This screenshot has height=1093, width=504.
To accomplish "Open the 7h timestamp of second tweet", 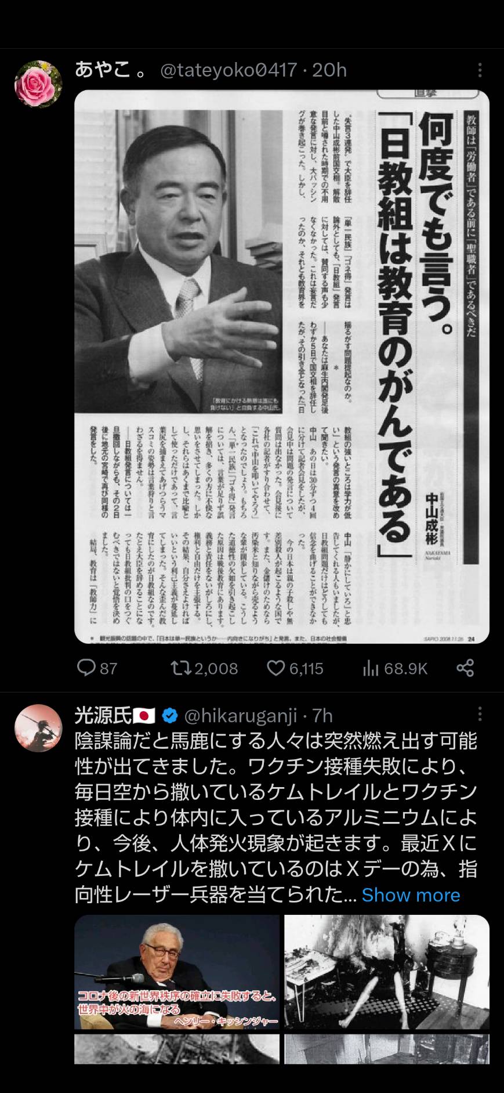I will [322, 716].
